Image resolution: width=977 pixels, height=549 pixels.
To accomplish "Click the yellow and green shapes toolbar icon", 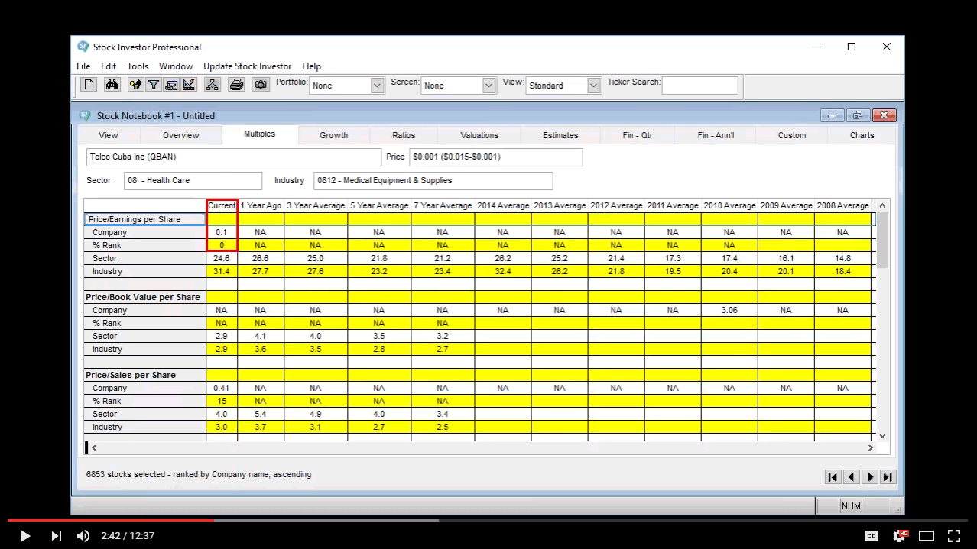I will [136, 85].
